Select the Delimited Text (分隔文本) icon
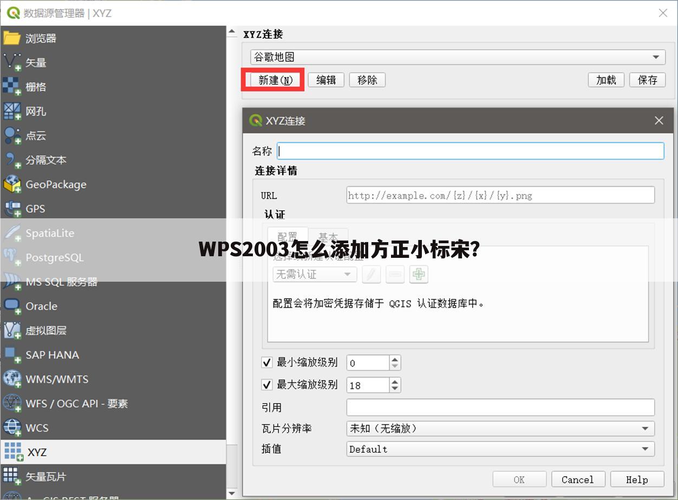678x500 pixels. (x=12, y=160)
